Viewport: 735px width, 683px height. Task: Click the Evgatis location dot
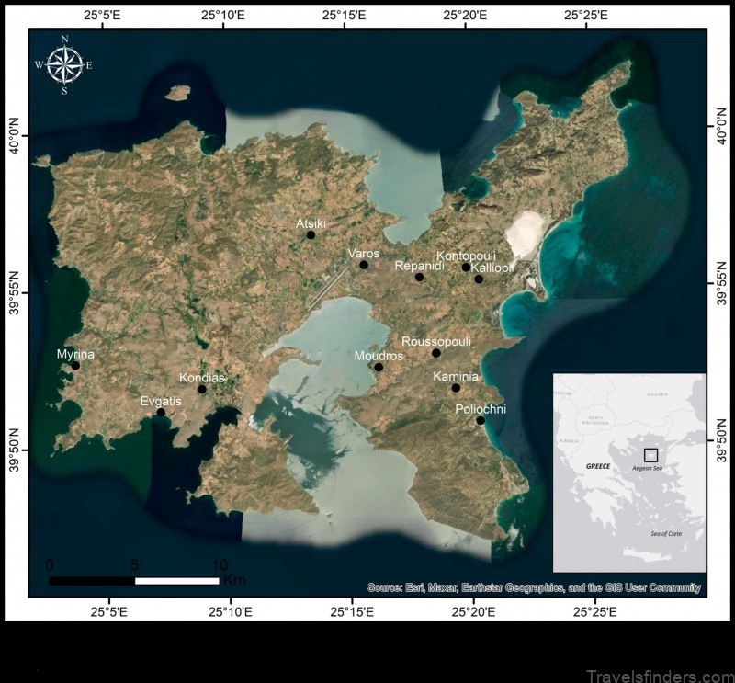pyautogui.click(x=162, y=411)
